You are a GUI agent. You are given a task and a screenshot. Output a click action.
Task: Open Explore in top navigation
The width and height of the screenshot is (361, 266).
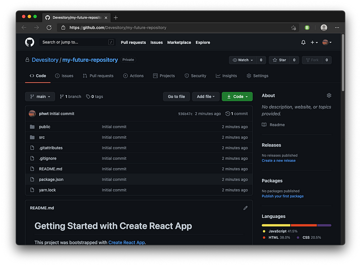(x=203, y=42)
